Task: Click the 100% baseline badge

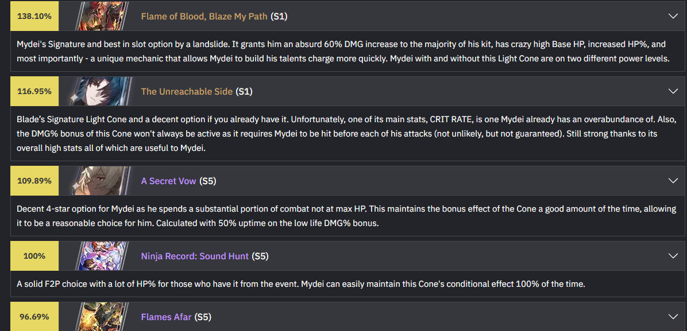Action: point(34,256)
